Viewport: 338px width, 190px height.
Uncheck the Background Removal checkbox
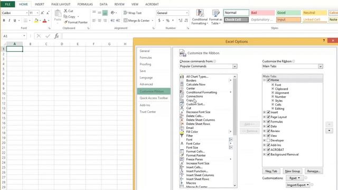coord(268,154)
